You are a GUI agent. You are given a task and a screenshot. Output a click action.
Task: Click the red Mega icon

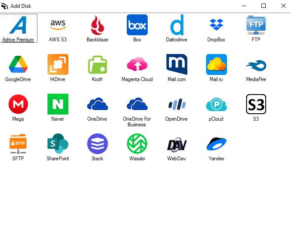pos(18,104)
